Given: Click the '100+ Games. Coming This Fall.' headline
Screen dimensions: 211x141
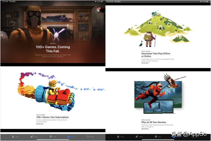Looking at the screenshot, I should tap(53, 49).
